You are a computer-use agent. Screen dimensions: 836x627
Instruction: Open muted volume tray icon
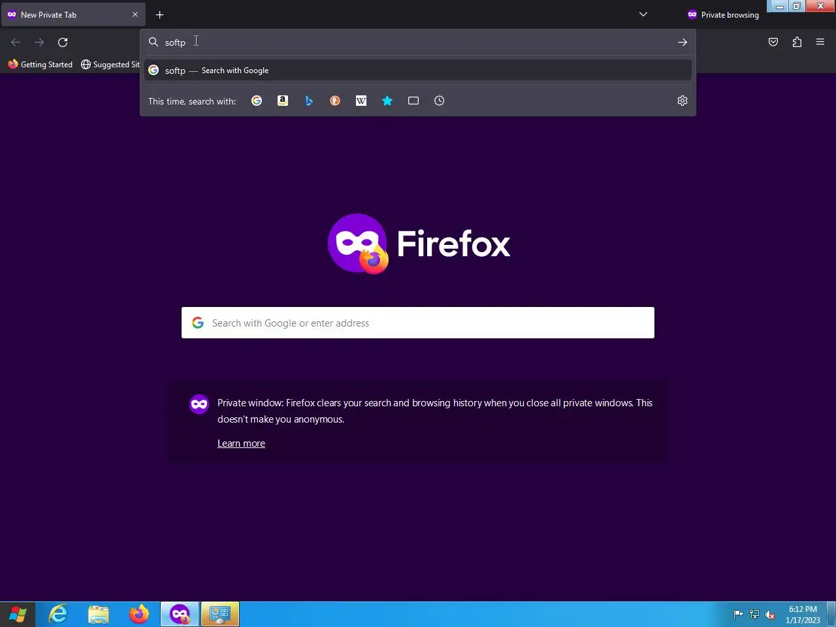click(x=770, y=614)
